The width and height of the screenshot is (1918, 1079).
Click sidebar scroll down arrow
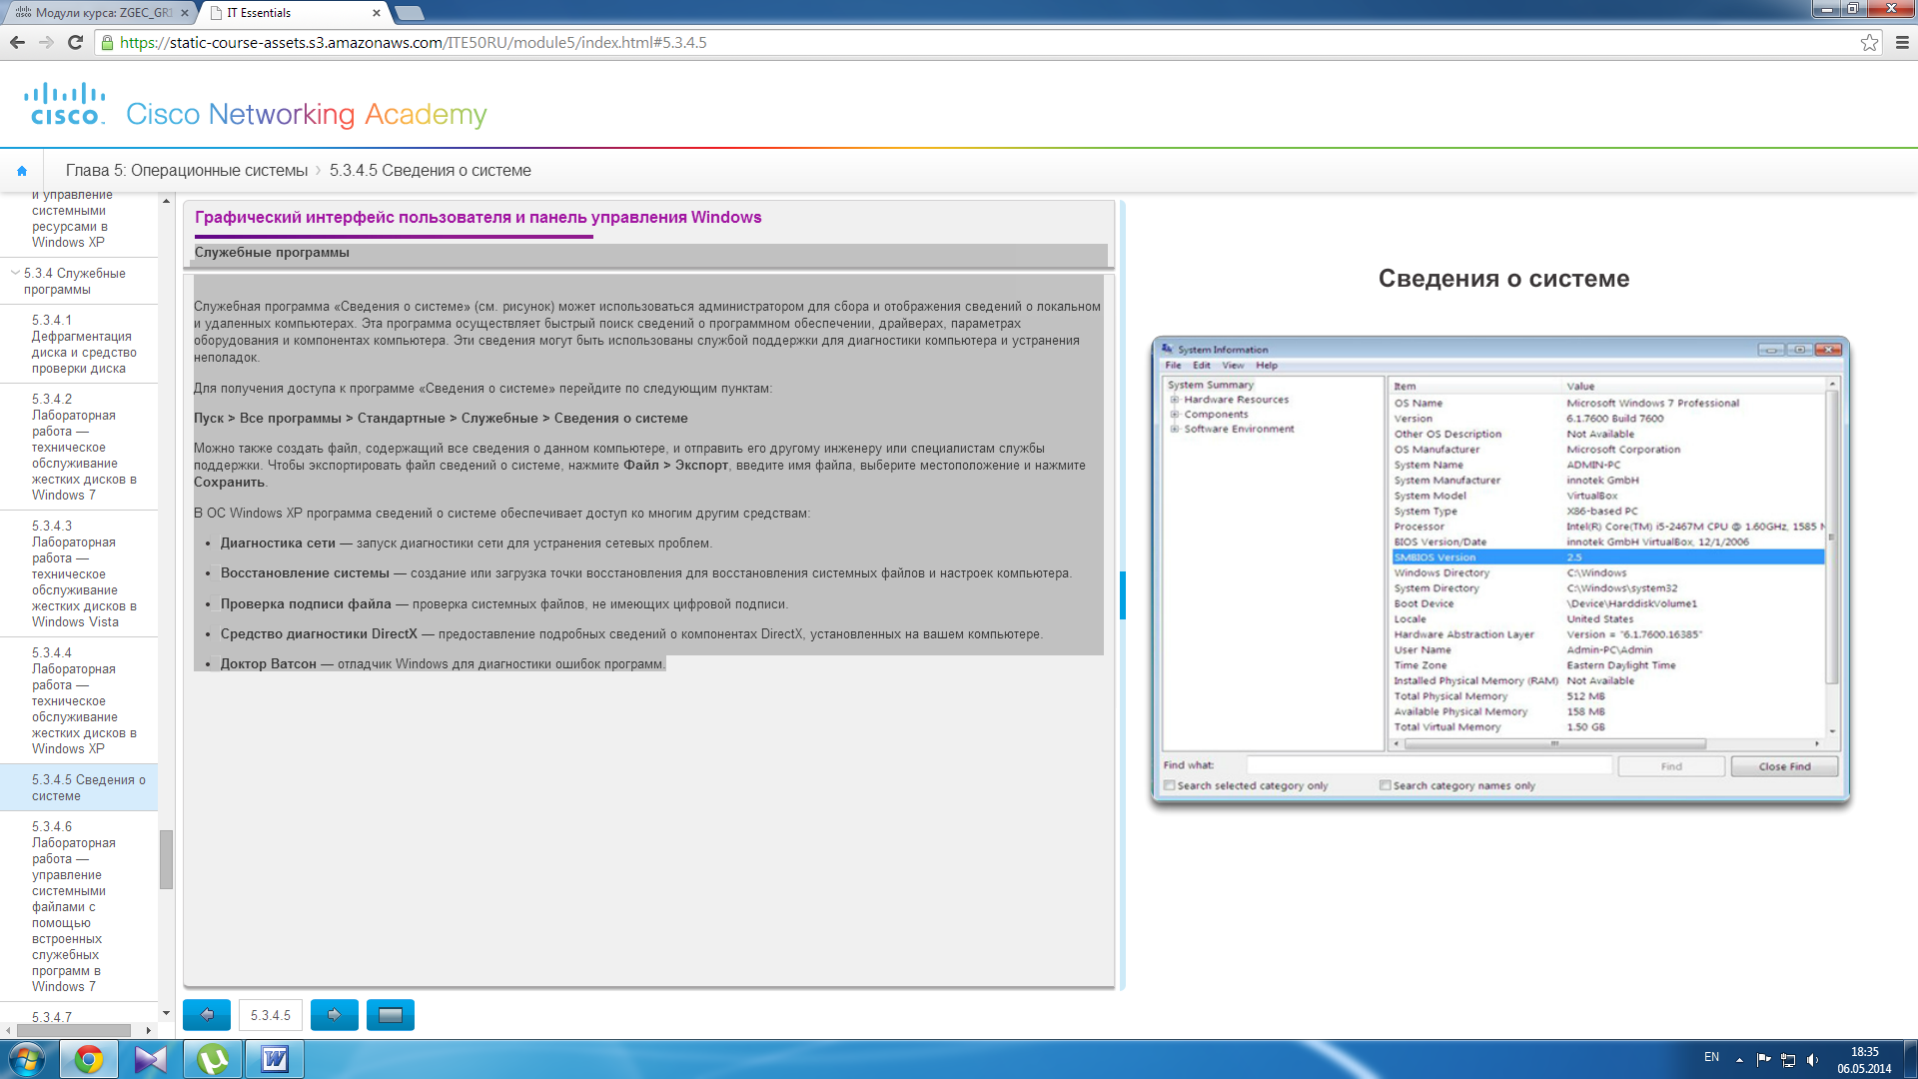pos(166,1013)
